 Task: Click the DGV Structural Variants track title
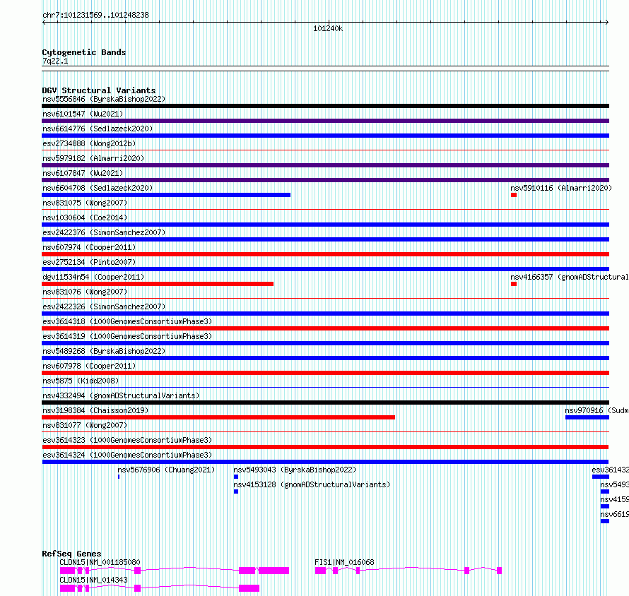99,90
